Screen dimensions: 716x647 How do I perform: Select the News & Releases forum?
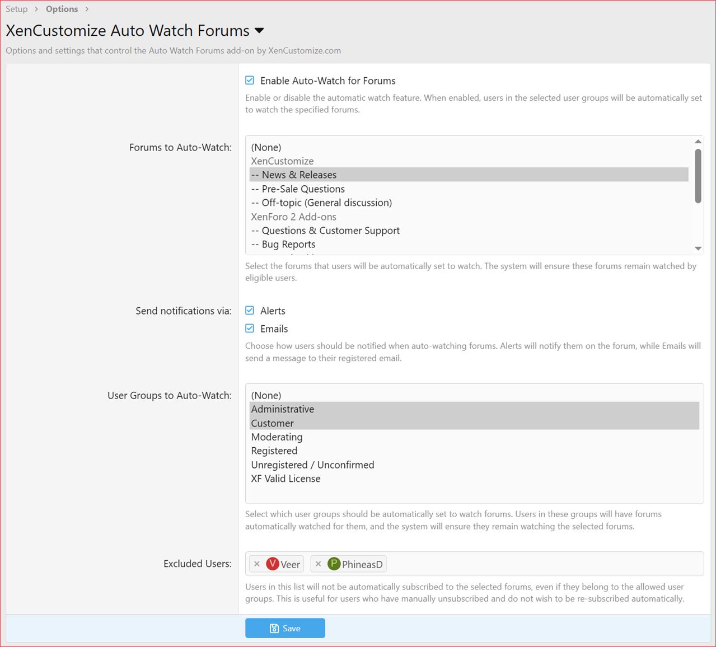click(469, 175)
